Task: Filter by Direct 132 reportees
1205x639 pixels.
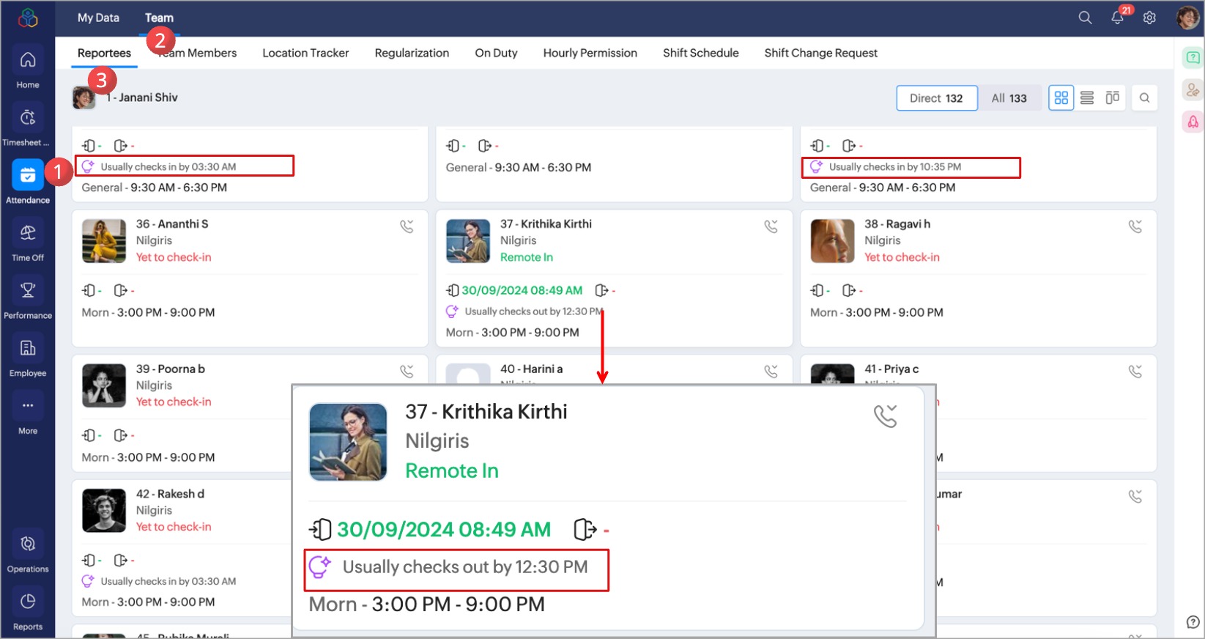Action: coord(936,98)
